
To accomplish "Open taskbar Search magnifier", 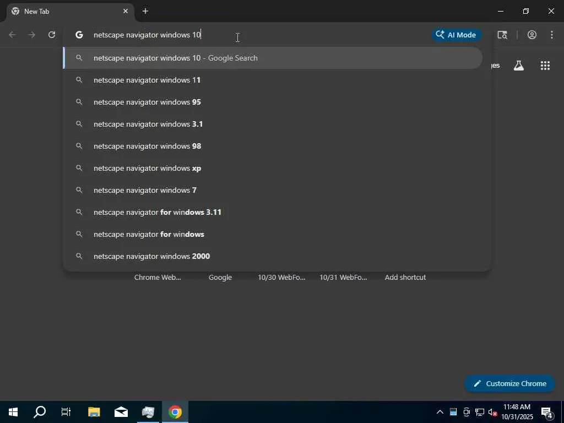I will [x=40, y=412].
